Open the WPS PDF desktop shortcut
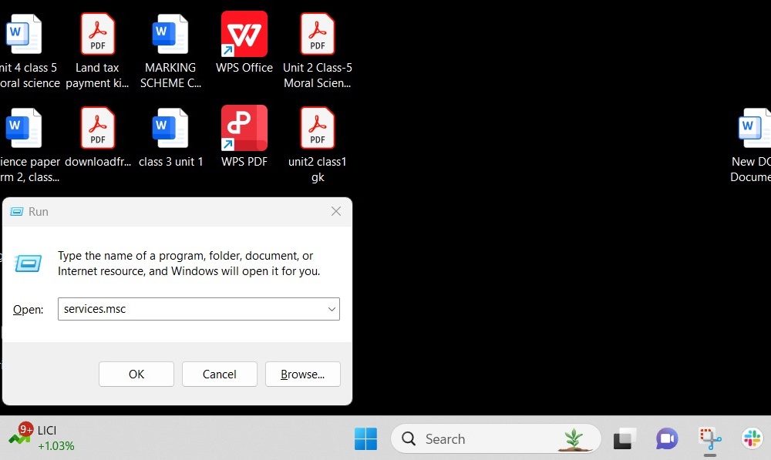Image resolution: width=771 pixels, height=460 pixels. pyautogui.click(x=244, y=129)
